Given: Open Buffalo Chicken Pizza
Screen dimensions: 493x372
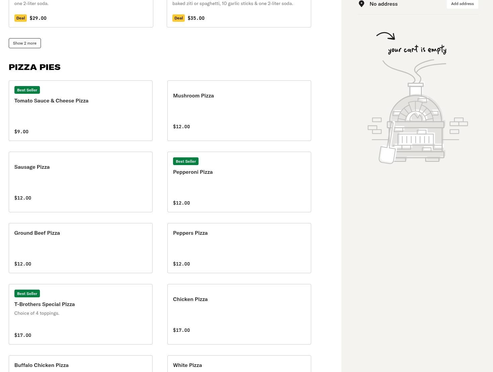Looking at the screenshot, I should 80,364.
